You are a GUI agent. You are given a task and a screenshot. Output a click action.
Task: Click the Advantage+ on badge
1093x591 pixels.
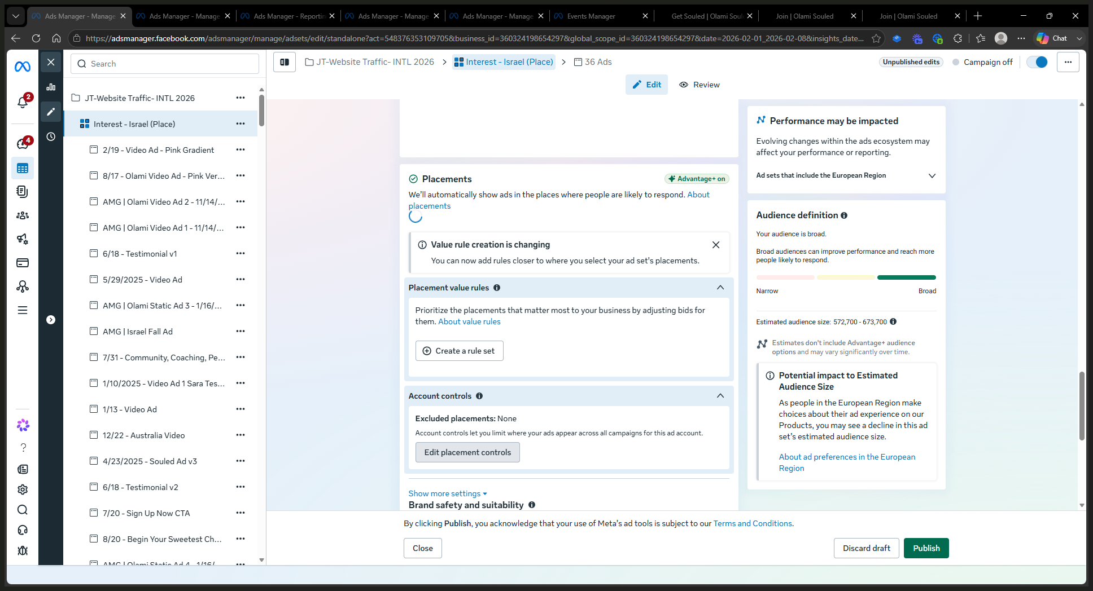[x=697, y=179]
